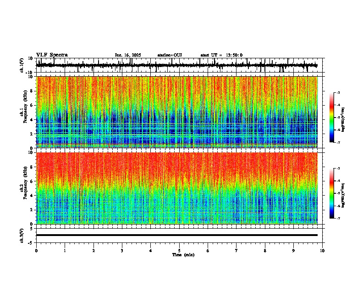This screenshot has height=281, width=363.
Task: Click time axis tick label "4"
Action: (151, 251)
